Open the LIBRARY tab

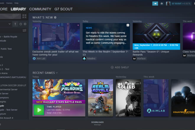coord(18,9)
